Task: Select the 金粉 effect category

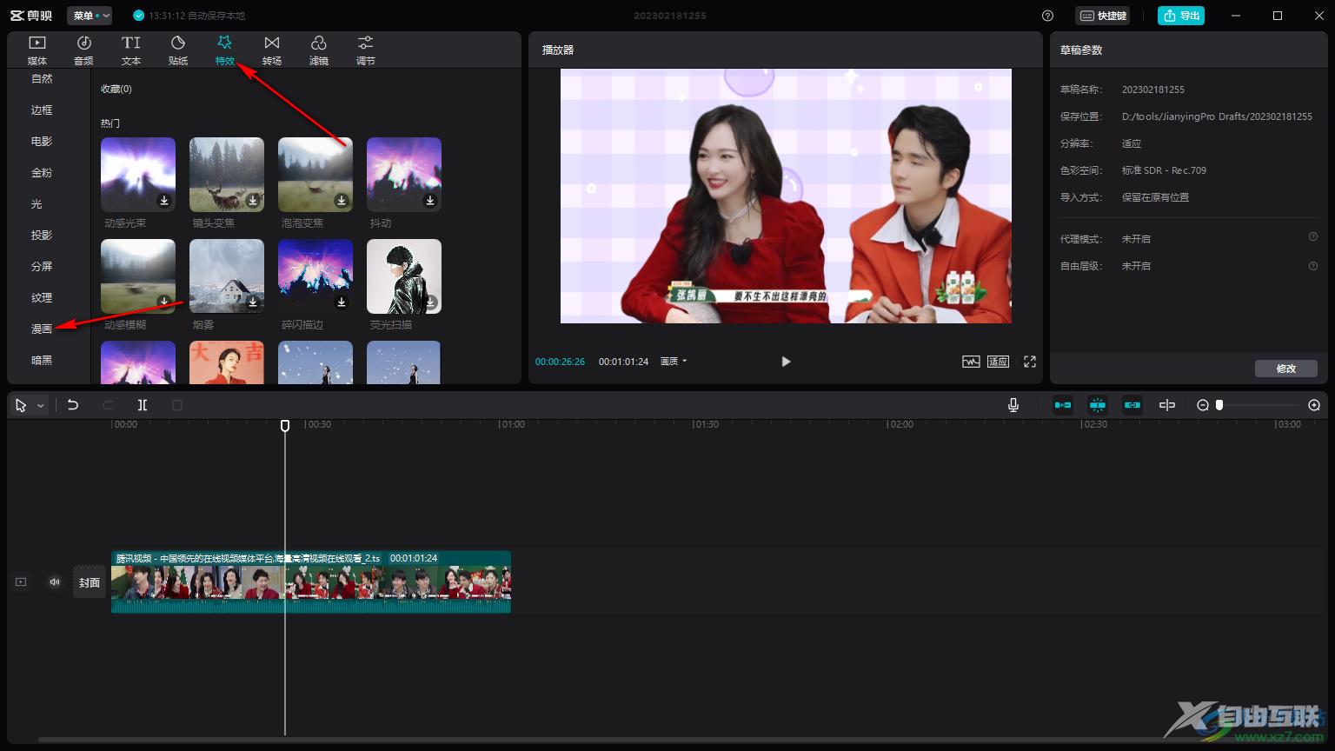Action: pos(42,172)
